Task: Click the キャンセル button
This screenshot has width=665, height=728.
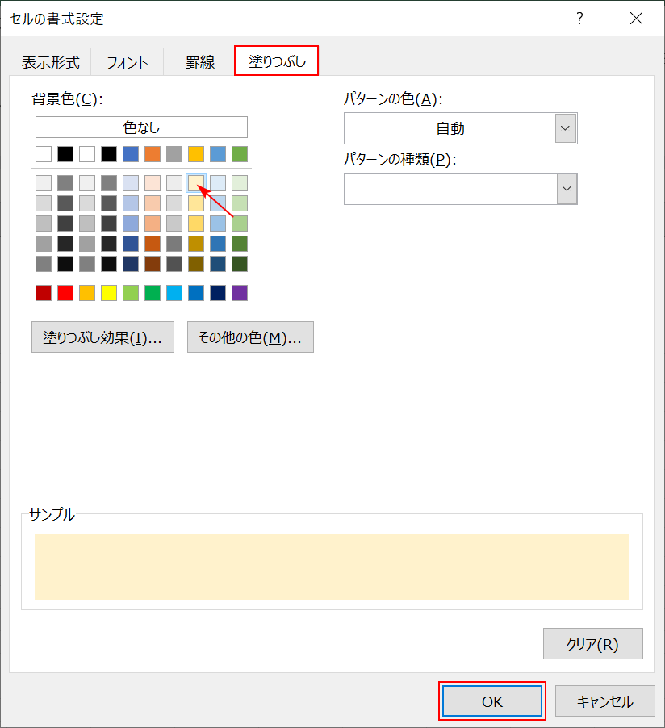Action: click(604, 701)
